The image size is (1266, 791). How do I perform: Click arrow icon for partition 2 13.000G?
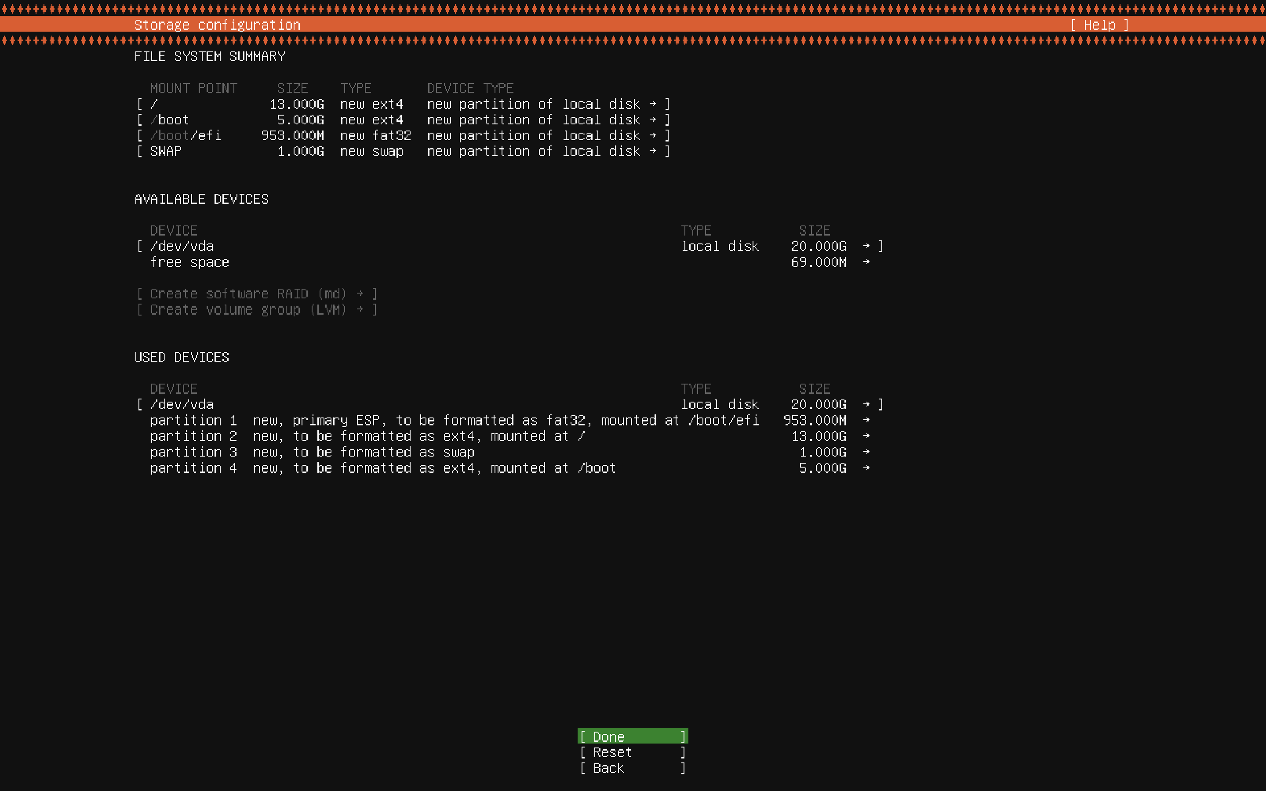[x=866, y=436]
